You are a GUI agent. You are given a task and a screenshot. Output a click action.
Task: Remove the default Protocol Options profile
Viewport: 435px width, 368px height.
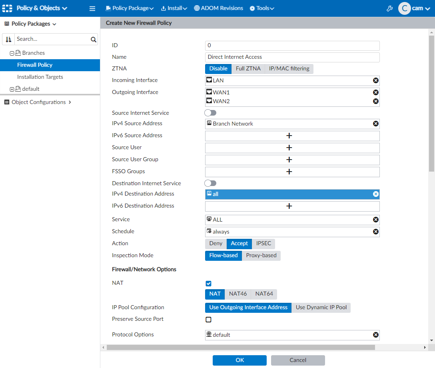coord(375,335)
